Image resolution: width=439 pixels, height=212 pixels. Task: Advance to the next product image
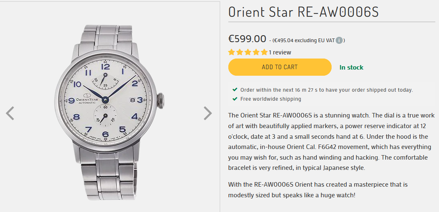click(208, 113)
